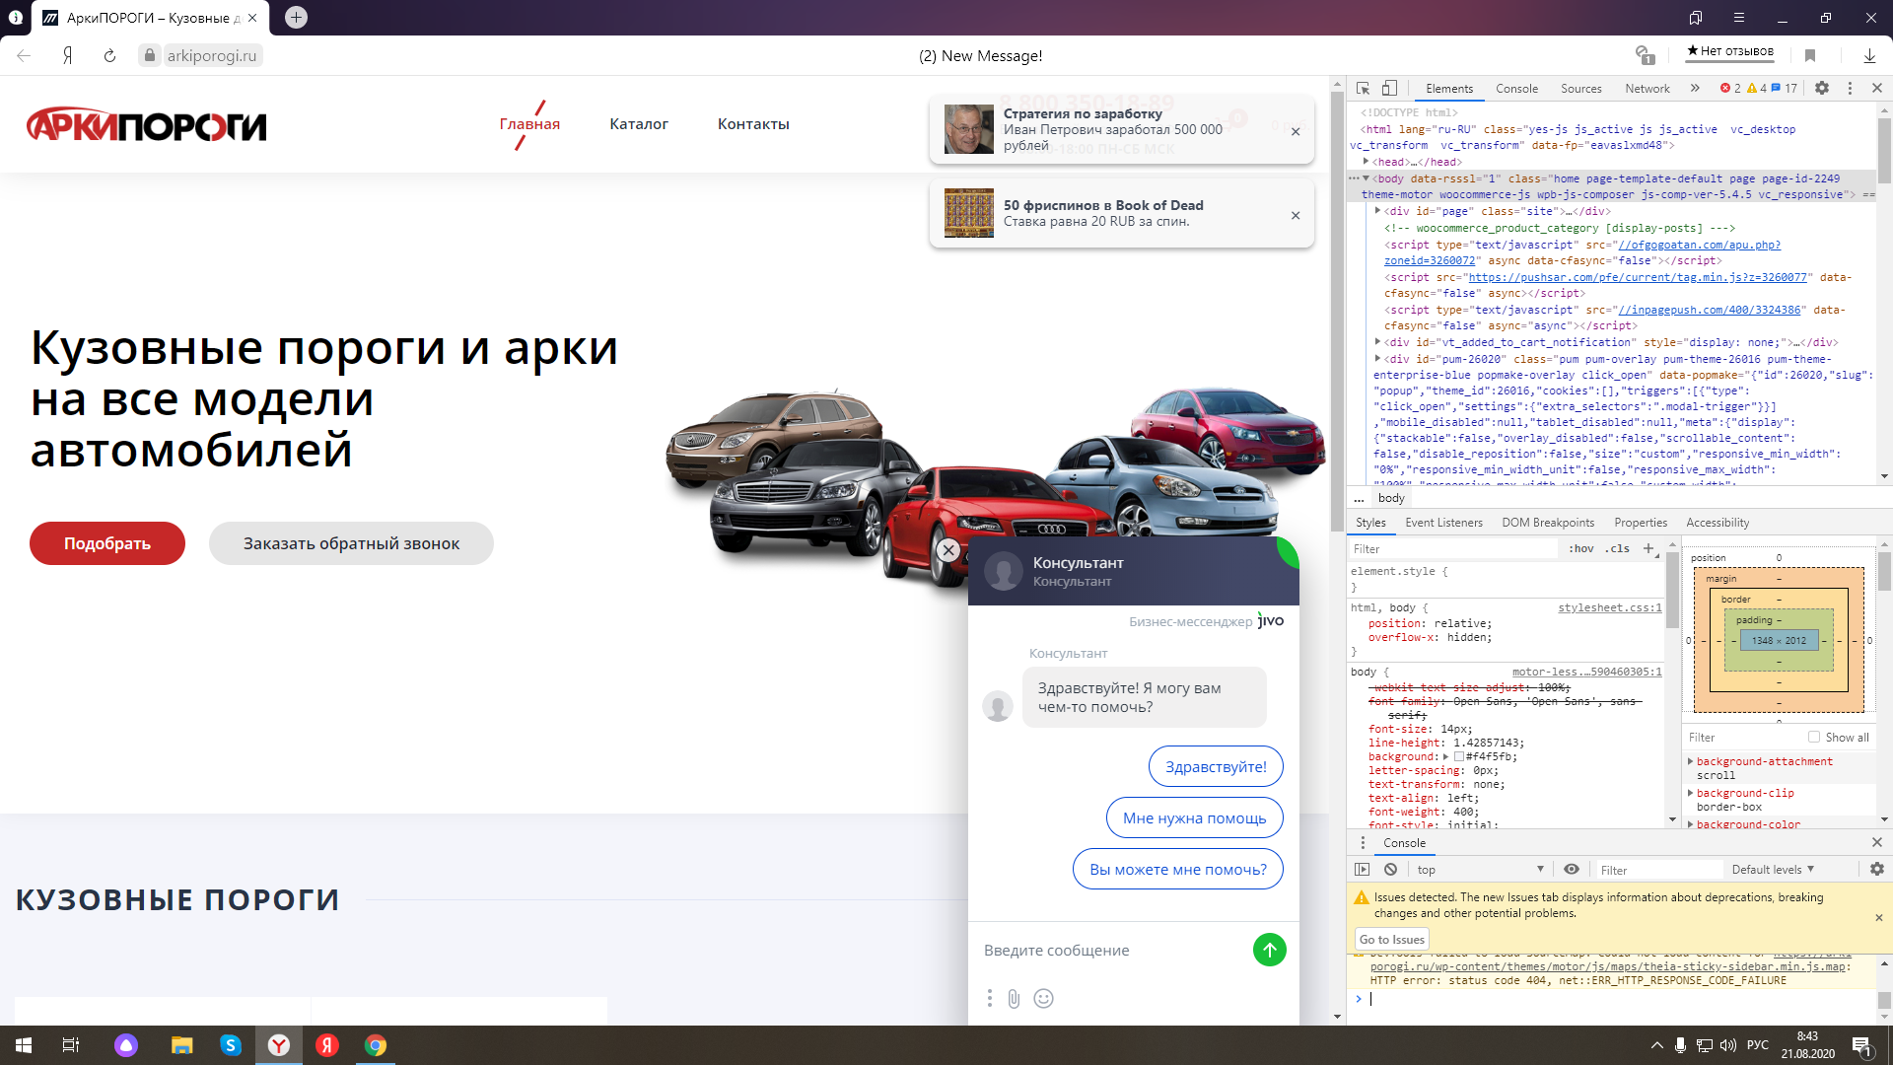The height and width of the screenshot is (1065, 1893).
Task: Open DevTools settings gear
Action: [1822, 88]
